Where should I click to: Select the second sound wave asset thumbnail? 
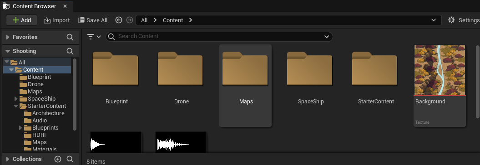pos(181,143)
